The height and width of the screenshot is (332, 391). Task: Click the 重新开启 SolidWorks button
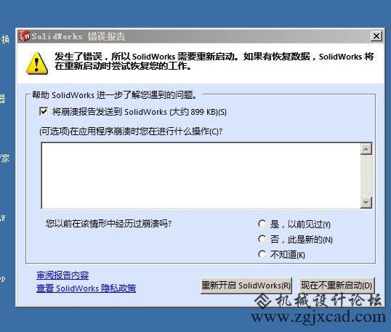(x=246, y=286)
